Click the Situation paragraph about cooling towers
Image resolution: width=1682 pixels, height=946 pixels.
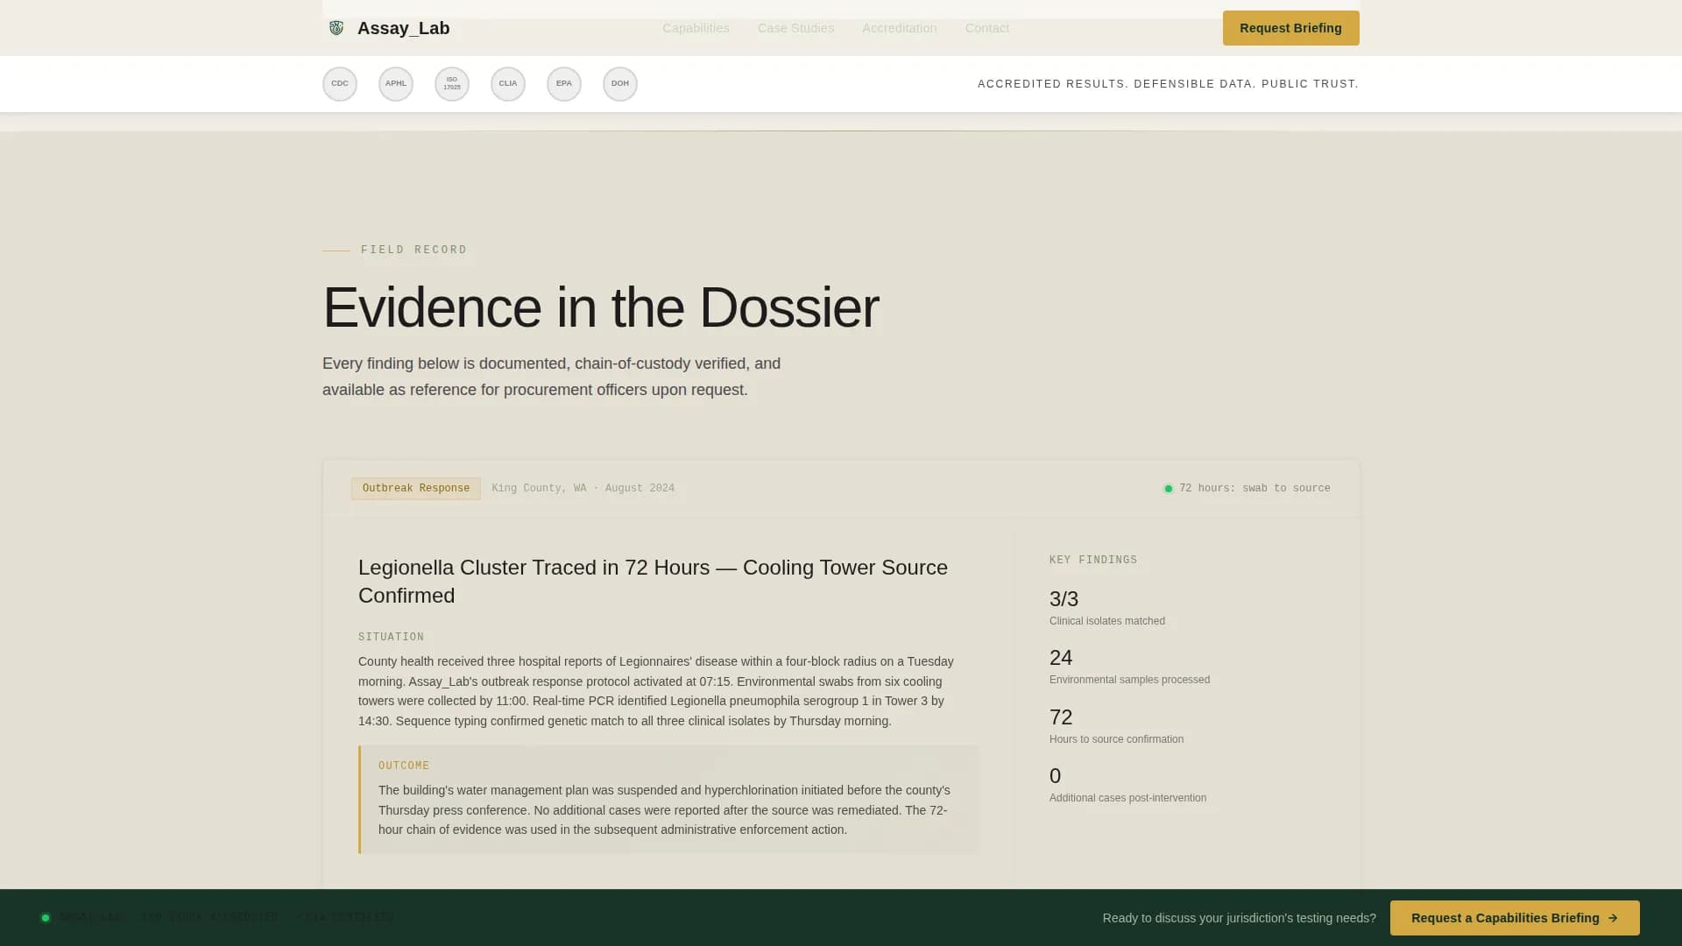click(x=657, y=691)
